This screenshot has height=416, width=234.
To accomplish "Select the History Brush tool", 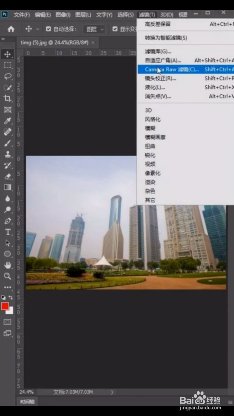I will coord(7,165).
